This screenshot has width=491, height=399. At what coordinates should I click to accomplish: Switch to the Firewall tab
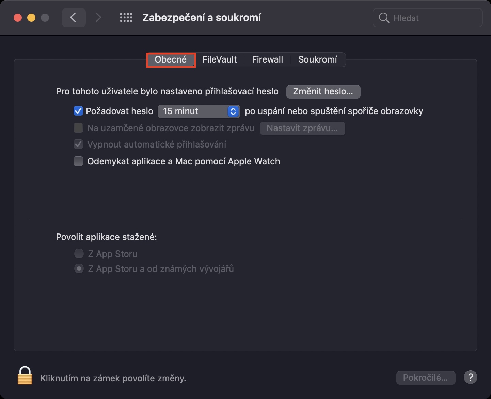point(267,60)
